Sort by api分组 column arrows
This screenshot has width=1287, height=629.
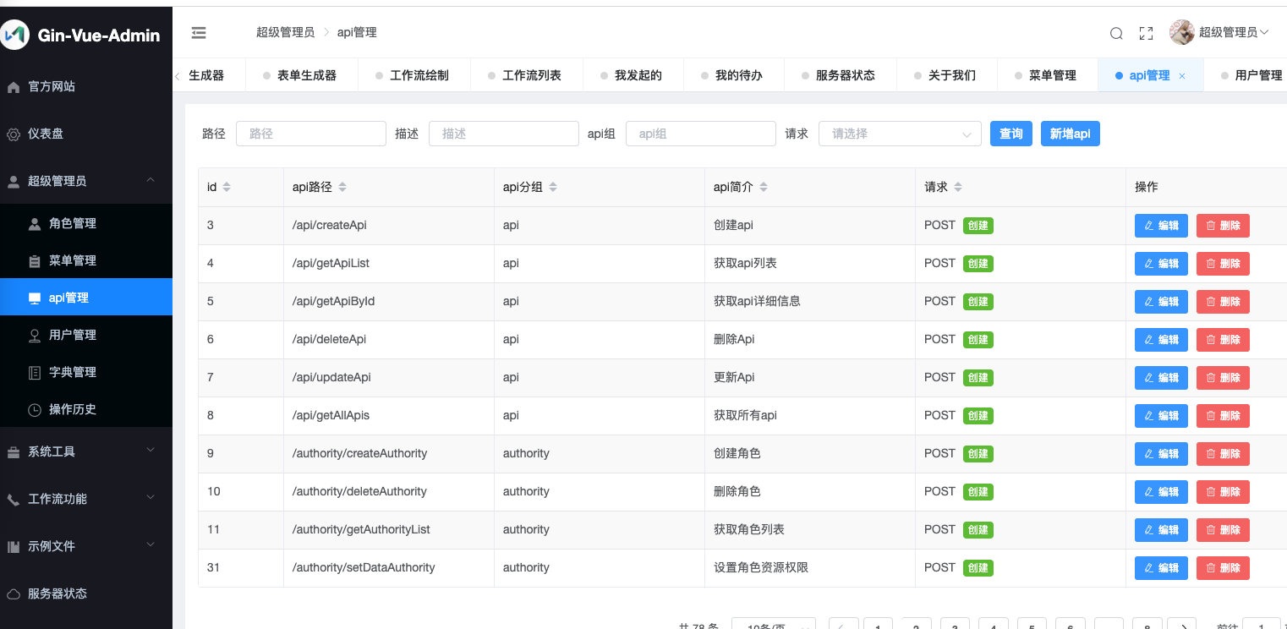[x=552, y=187]
